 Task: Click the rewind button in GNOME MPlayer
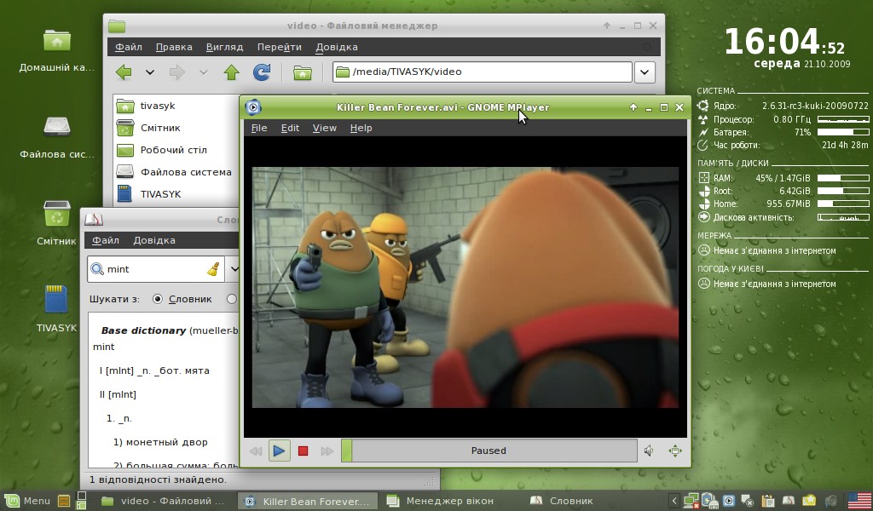point(256,451)
